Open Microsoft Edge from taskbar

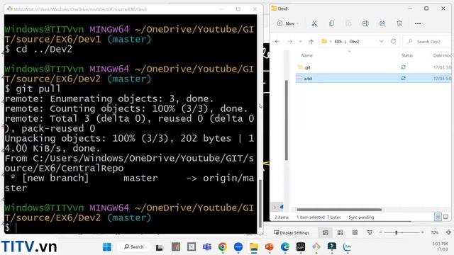(285, 247)
